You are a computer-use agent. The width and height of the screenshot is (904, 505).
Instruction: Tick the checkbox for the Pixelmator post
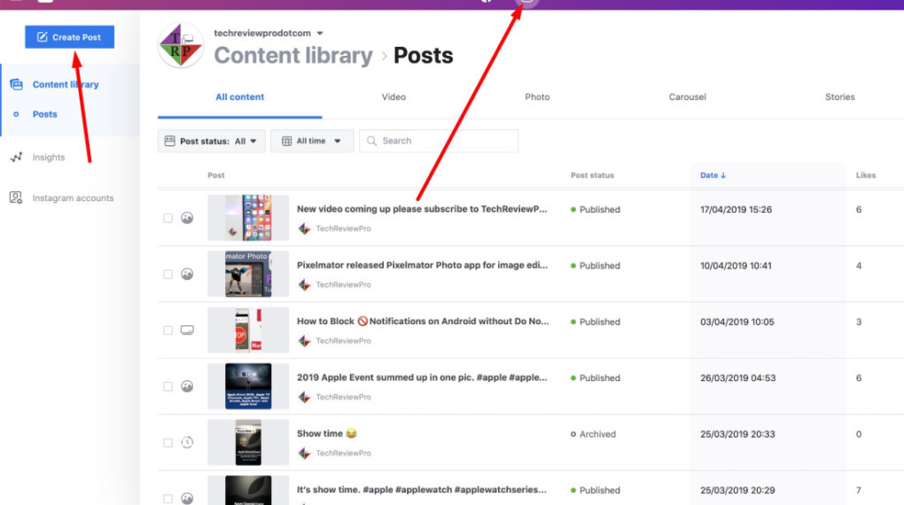(x=168, y=275)
